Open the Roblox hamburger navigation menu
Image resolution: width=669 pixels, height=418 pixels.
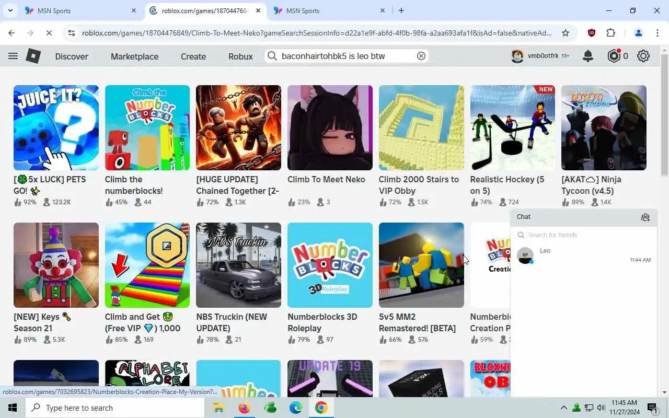click(13, 56)
